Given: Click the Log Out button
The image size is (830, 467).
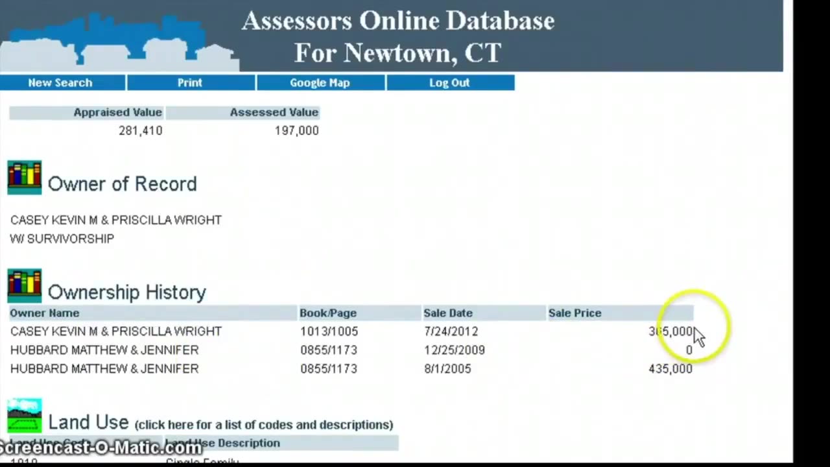Looking at the screenshot, I should pos(450,82).
